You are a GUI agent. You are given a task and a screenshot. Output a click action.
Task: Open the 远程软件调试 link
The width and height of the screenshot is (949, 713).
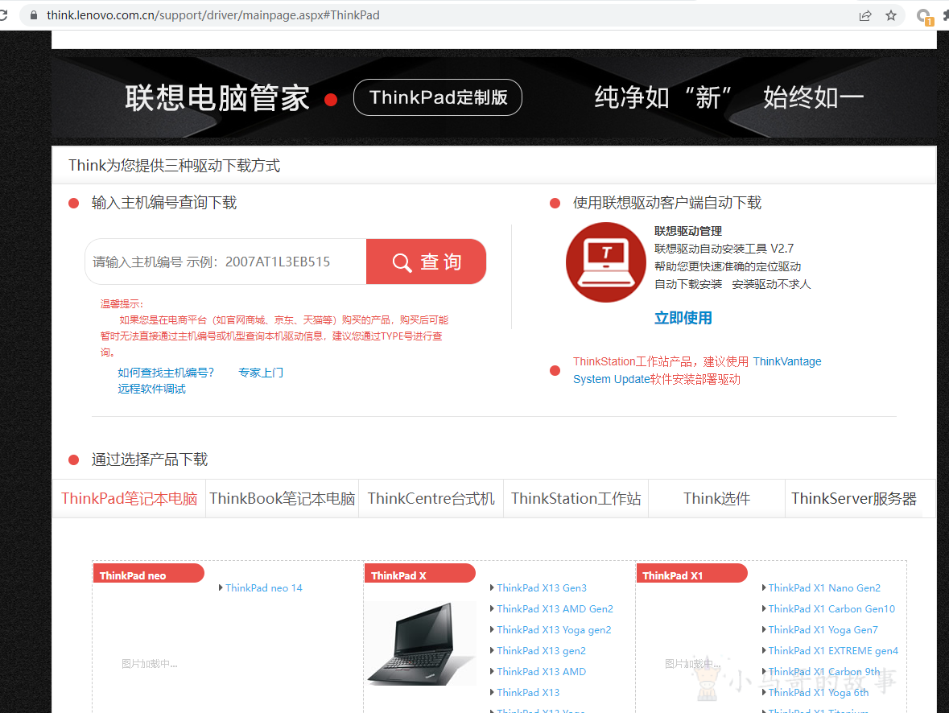coord(152,389)
